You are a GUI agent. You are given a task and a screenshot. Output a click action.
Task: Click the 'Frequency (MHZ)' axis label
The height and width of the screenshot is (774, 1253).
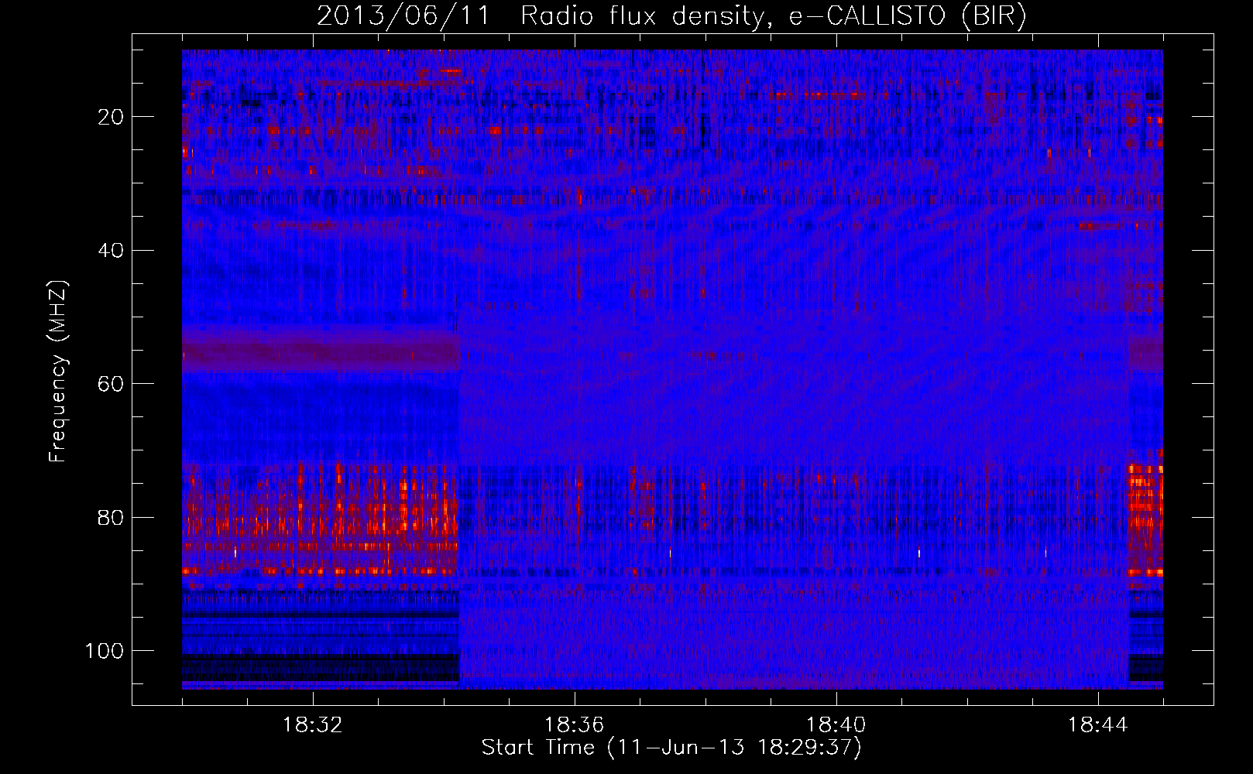(x=57, y=372)
